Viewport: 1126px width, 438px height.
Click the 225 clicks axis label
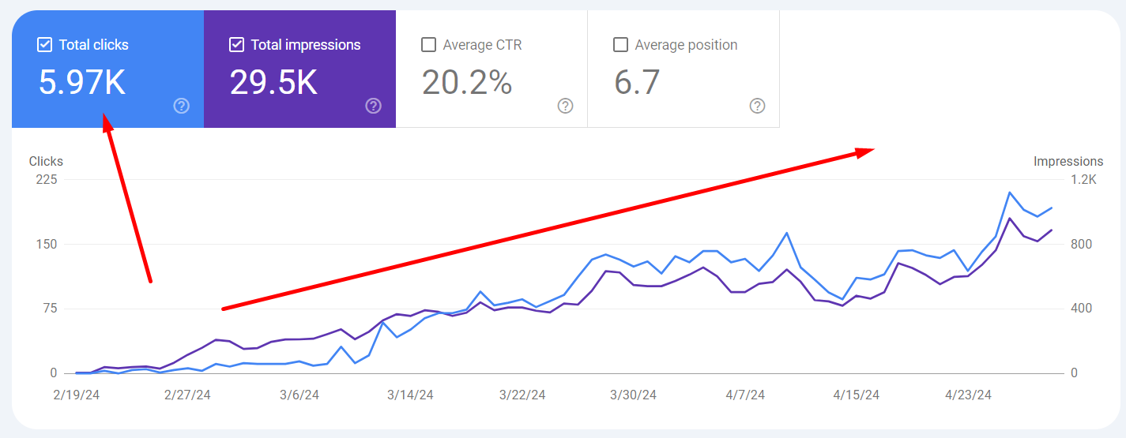coord(47,180)
